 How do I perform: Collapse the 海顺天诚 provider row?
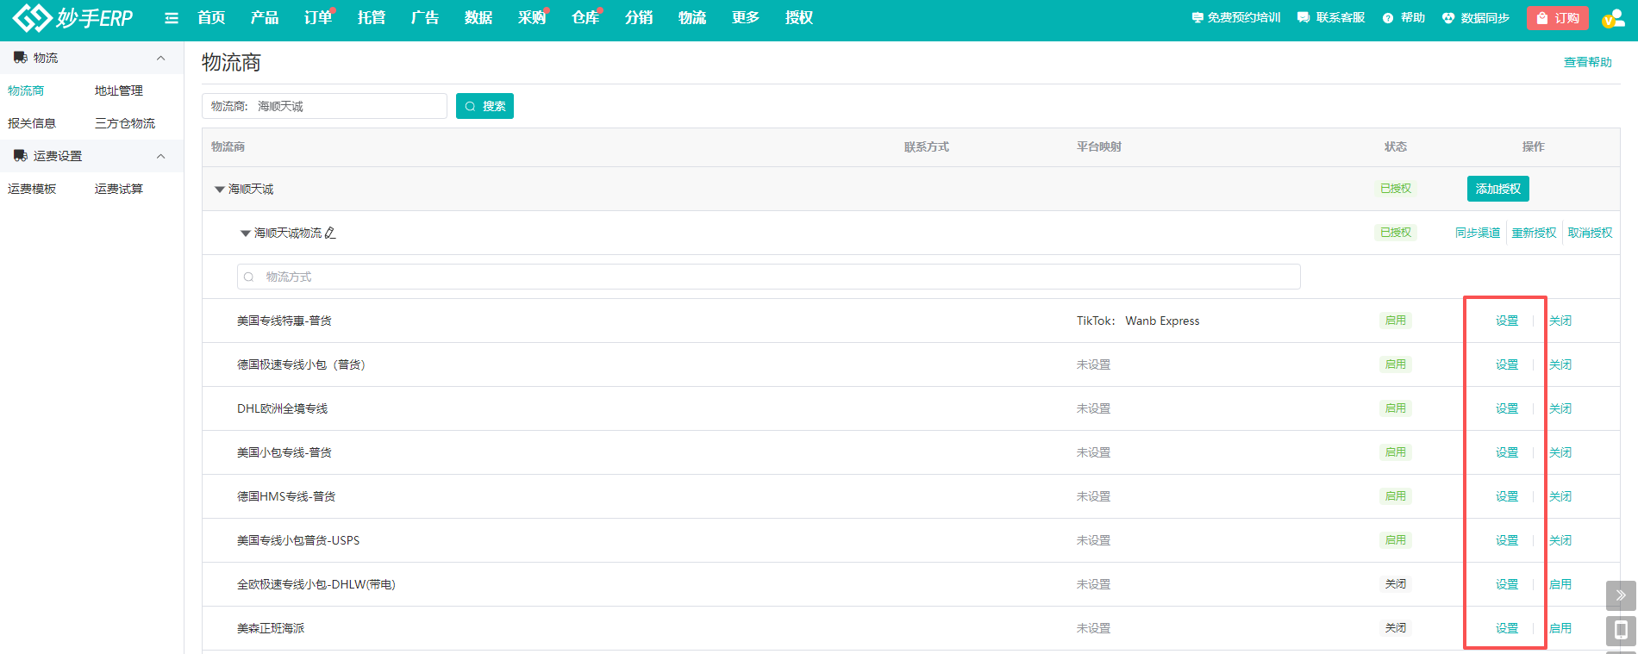[x=220, y=190]
